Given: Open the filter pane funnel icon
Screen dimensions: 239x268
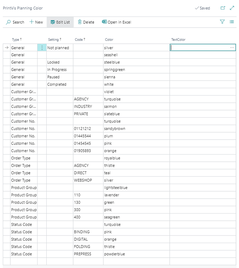Looking at the screenshot, I should pos(222,22).
